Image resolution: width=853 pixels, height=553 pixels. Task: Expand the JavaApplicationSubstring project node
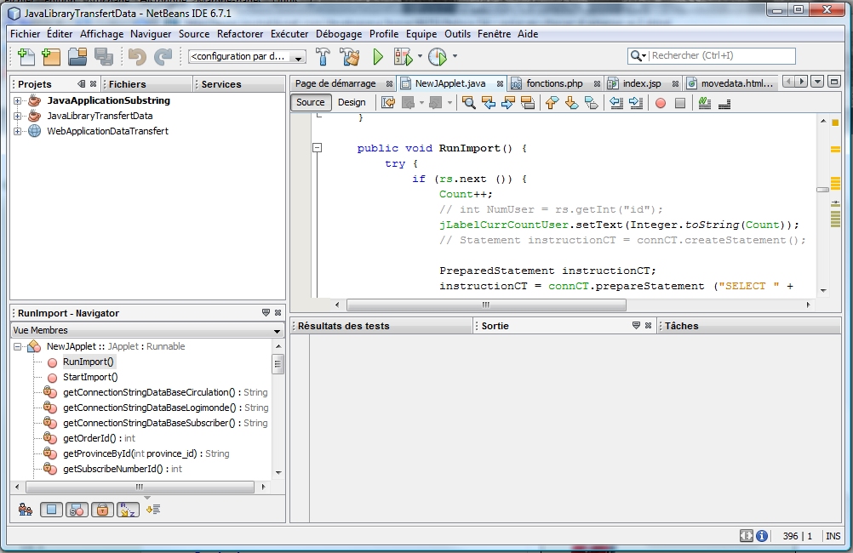[x=18, y=100]
